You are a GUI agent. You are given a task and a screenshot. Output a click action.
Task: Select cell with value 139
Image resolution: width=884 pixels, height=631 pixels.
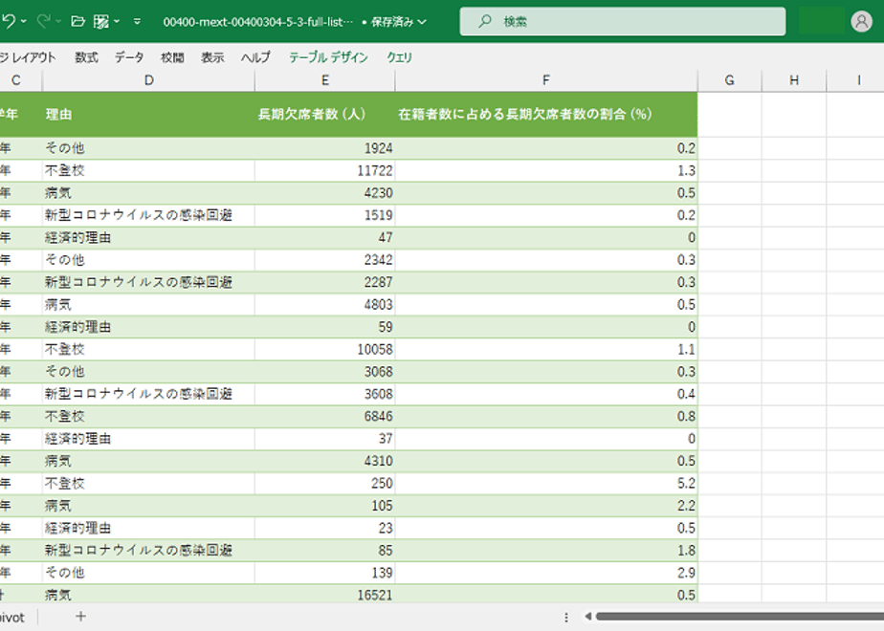pyautogui.click(x=324, y=573)
